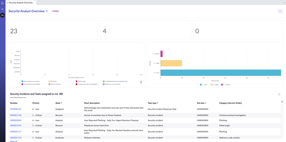Open the score card showing 23
Screen dimensions: 286x142
tap(53, 30)
